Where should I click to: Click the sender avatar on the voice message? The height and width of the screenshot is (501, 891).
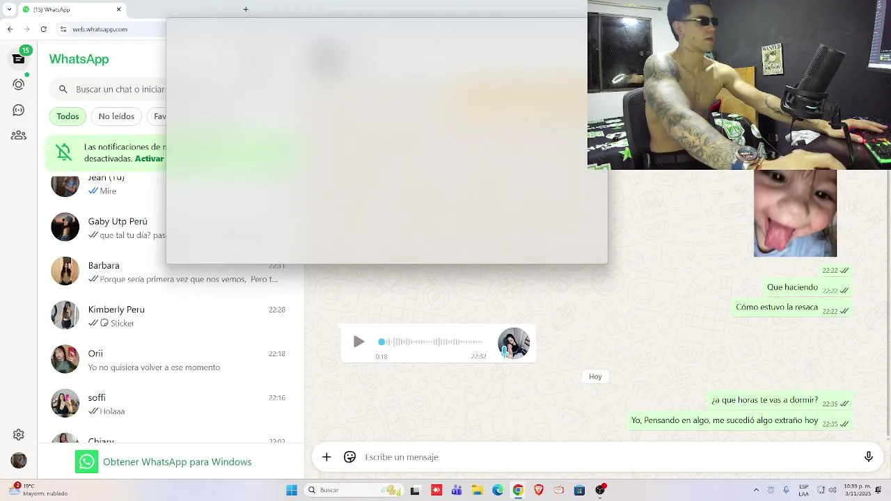coord(514,343)
